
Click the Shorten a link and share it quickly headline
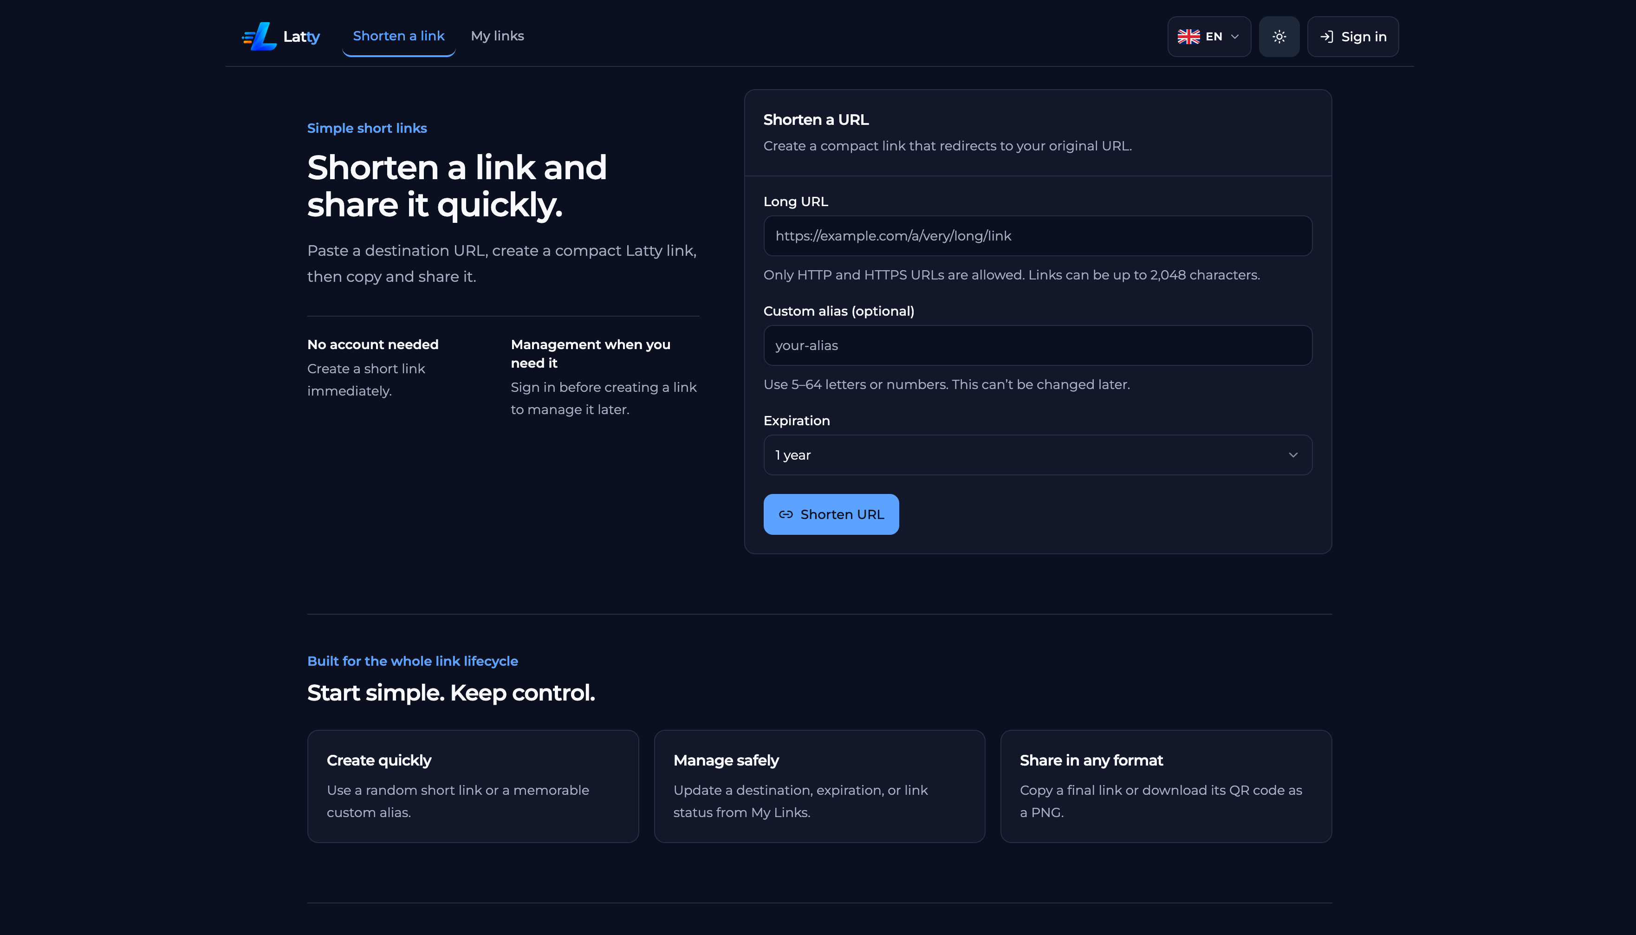click(x=456, y=186)
